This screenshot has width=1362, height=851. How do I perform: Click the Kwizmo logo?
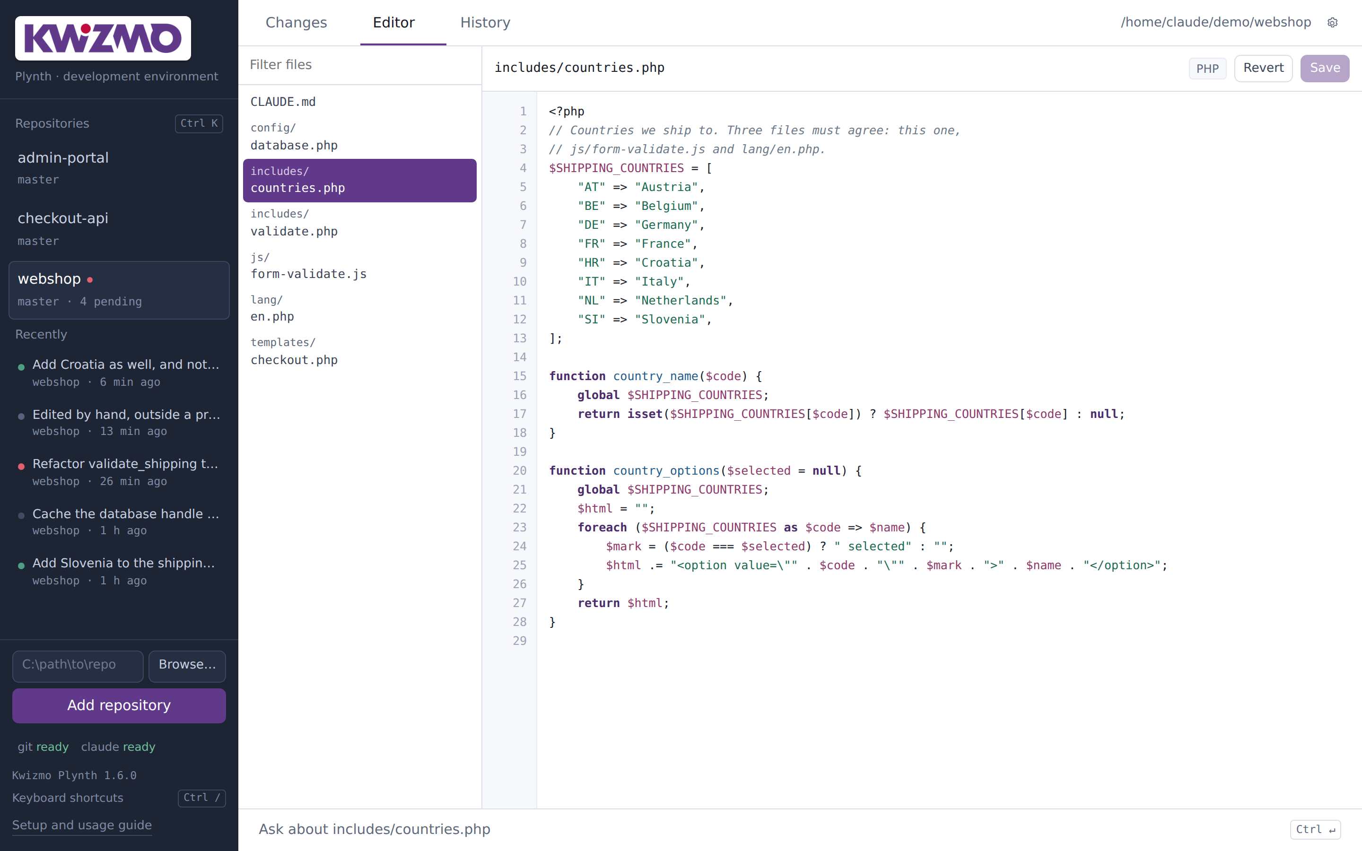[x=103, y=38]
